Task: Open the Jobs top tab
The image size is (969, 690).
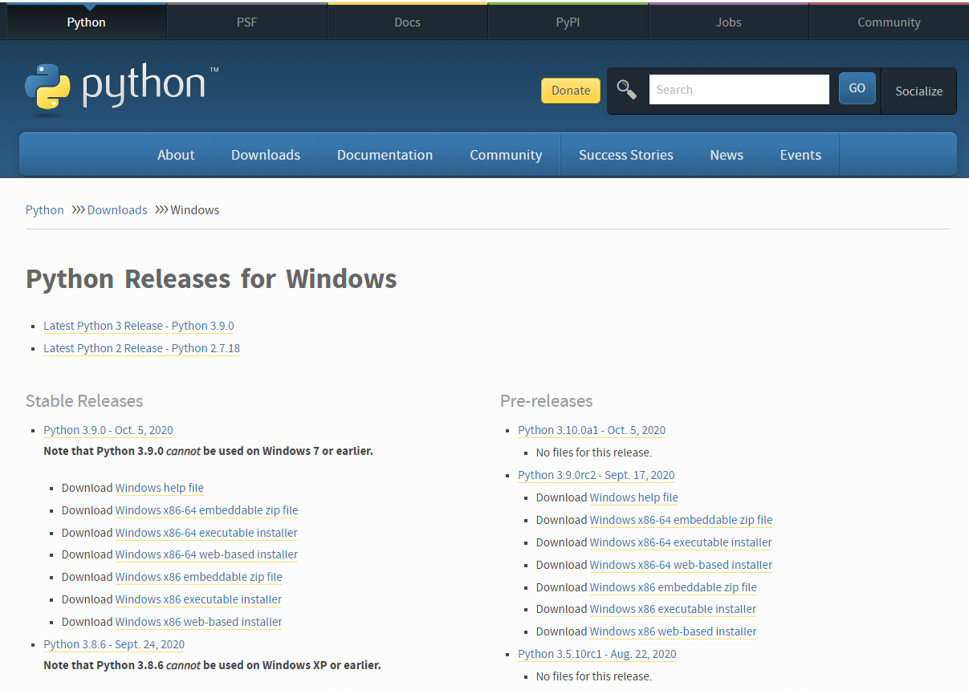Action: tap(728, 22)
